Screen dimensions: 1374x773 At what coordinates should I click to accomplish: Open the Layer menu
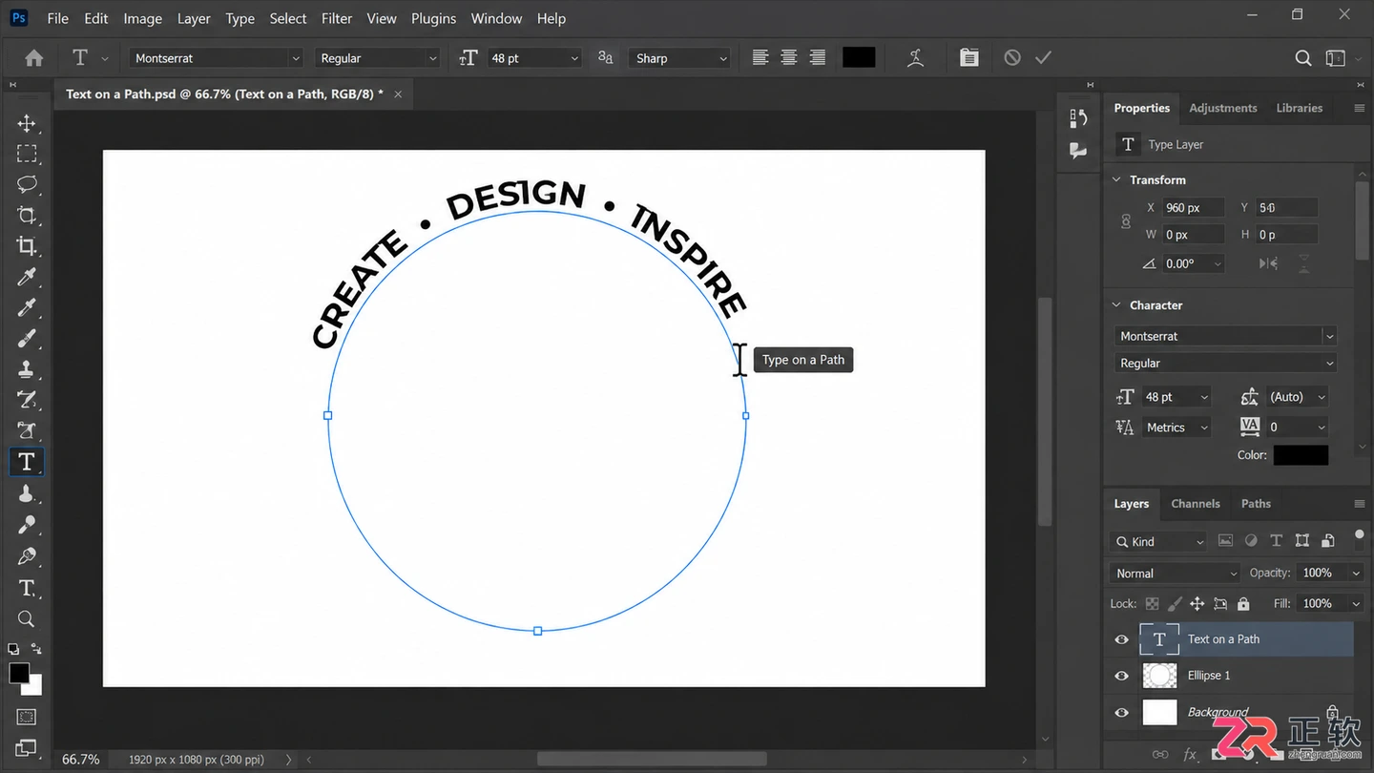coord(194,18)
